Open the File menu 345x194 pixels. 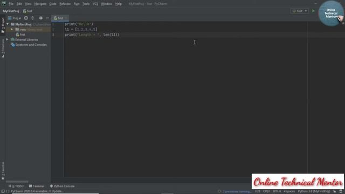(x=11, y=4)
